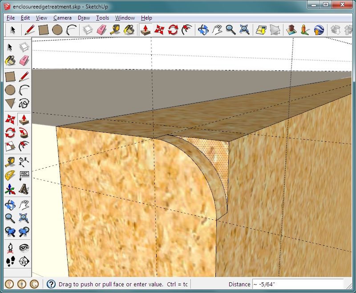Viewport: 356px width, 293px height.
Task: Select the Eraser in horizontal toolbar
Action: click(x=101, y=30)
